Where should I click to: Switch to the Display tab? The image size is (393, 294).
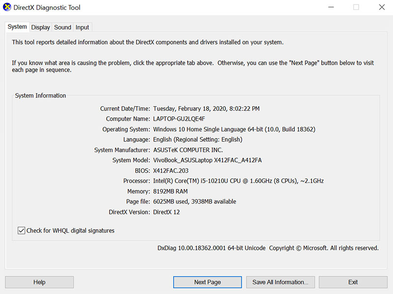pyautogui.click(x=41, y=27)
